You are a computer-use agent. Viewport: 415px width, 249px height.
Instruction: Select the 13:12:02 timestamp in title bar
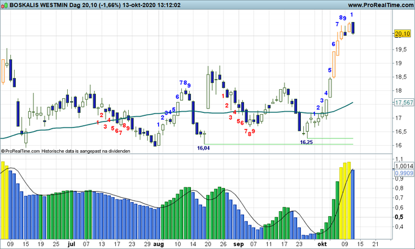[x=168, y=5]
